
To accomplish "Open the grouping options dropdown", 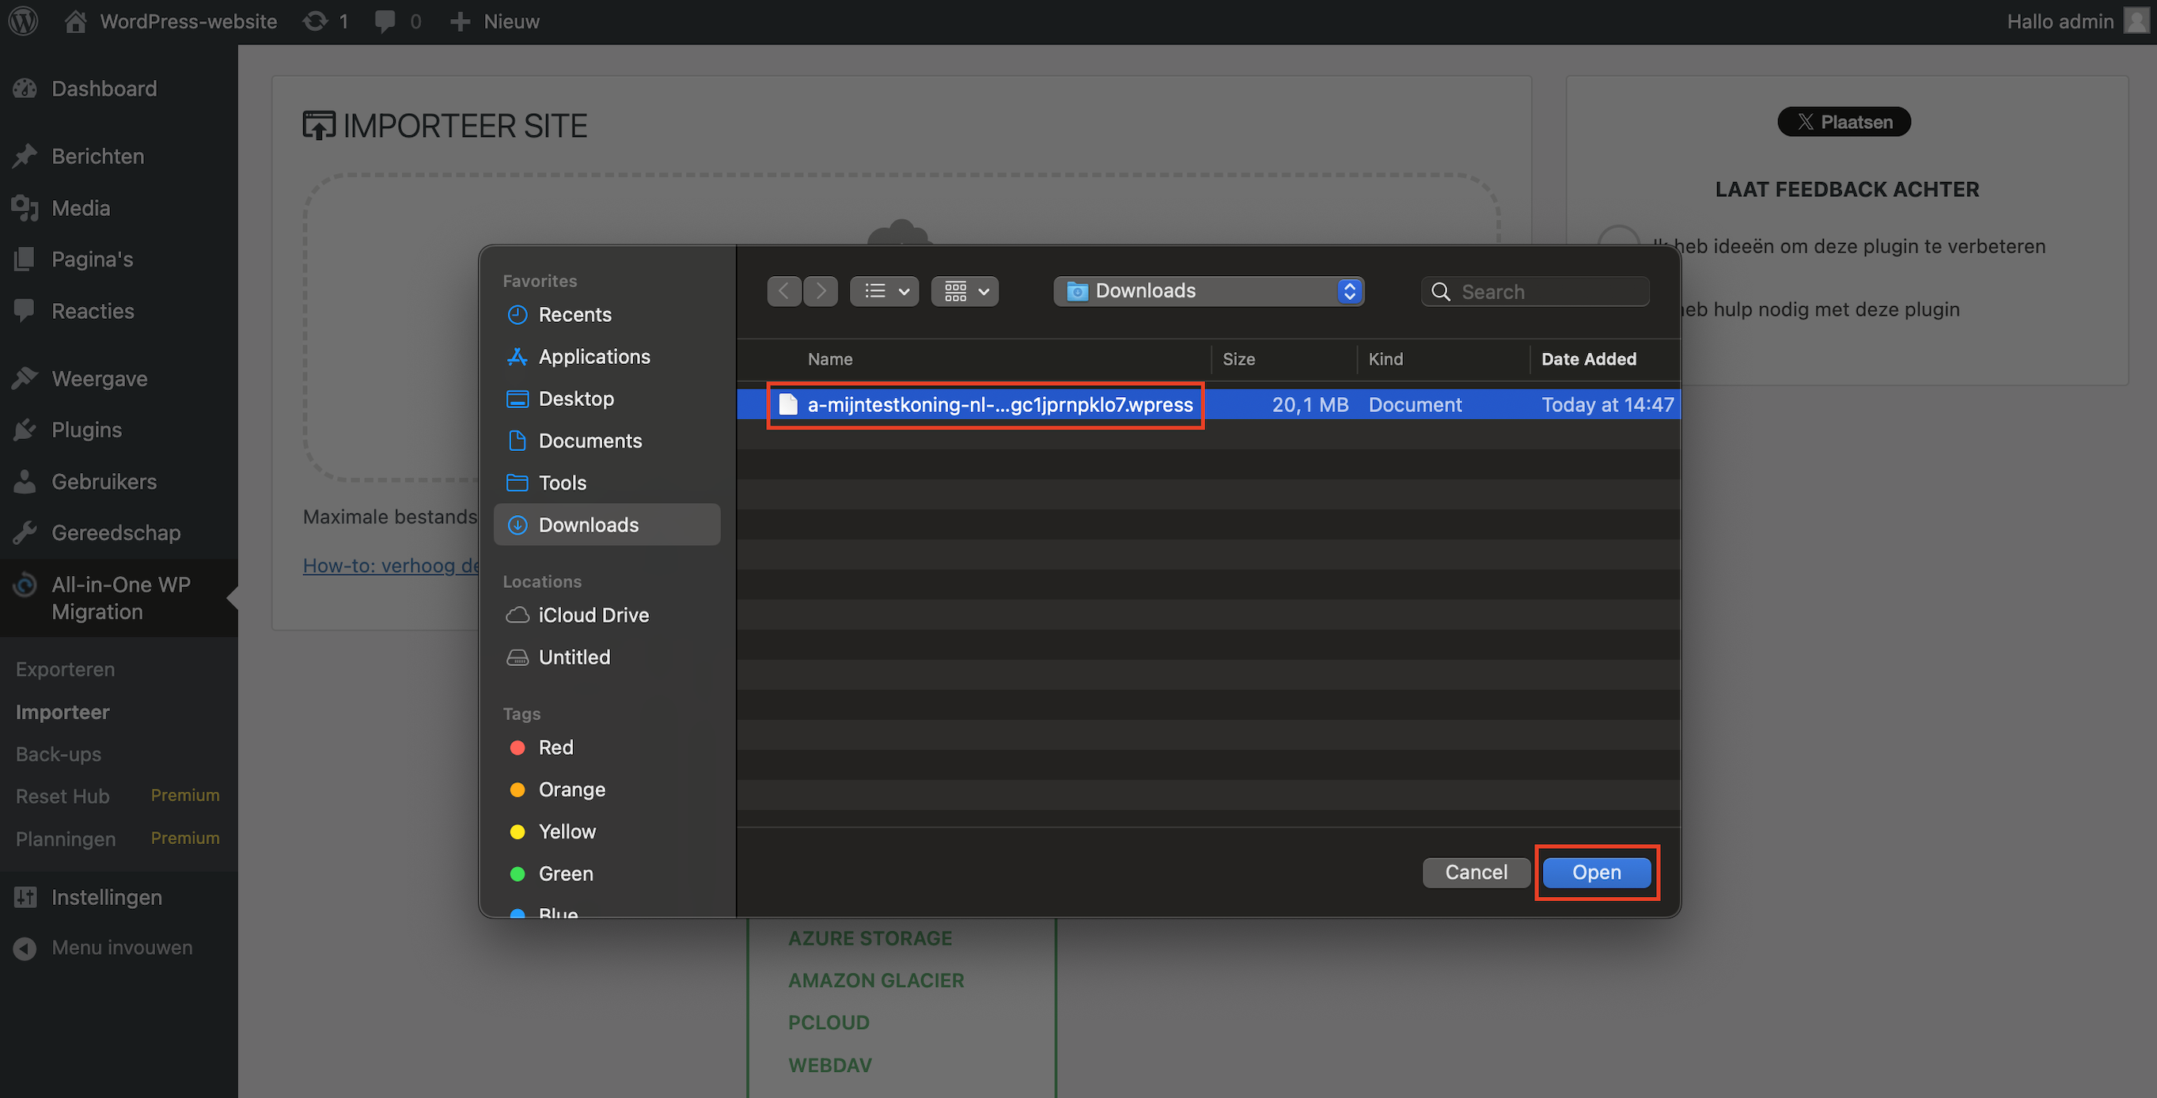I will pos(965,291).
